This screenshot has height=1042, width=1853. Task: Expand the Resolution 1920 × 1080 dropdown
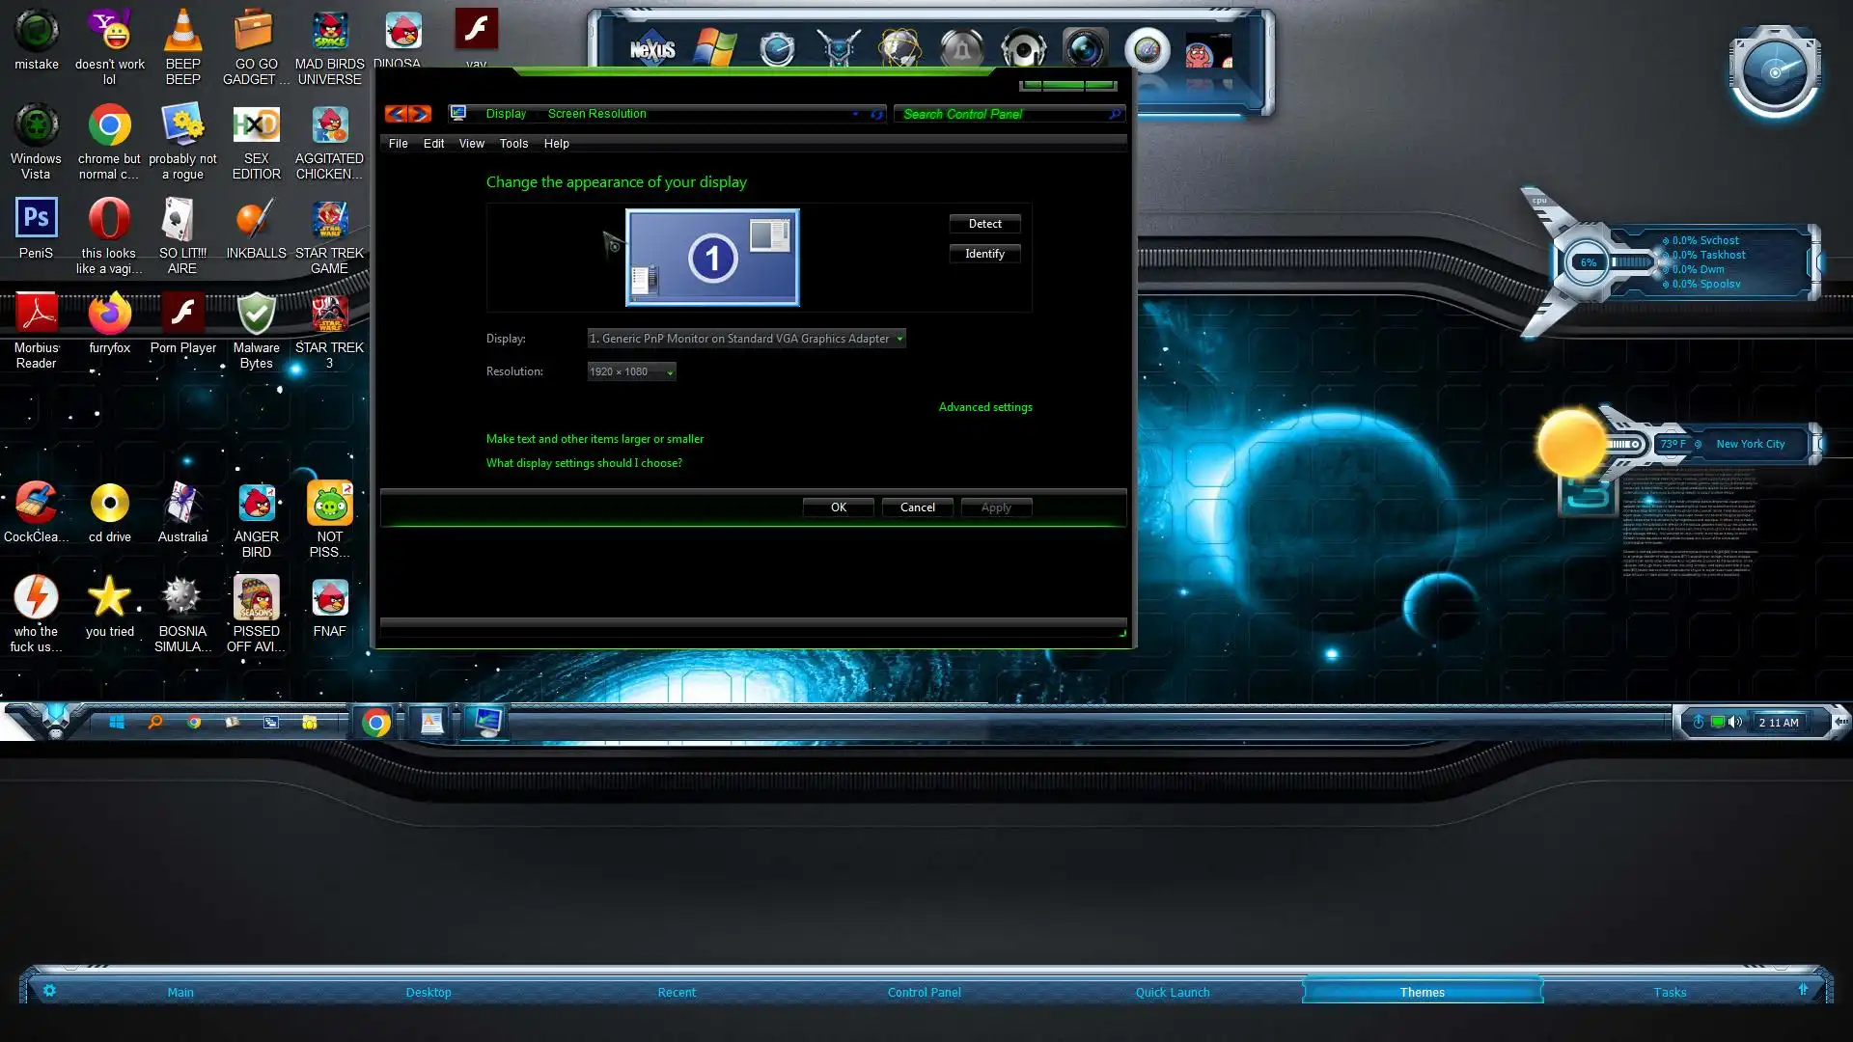[631, 371]
